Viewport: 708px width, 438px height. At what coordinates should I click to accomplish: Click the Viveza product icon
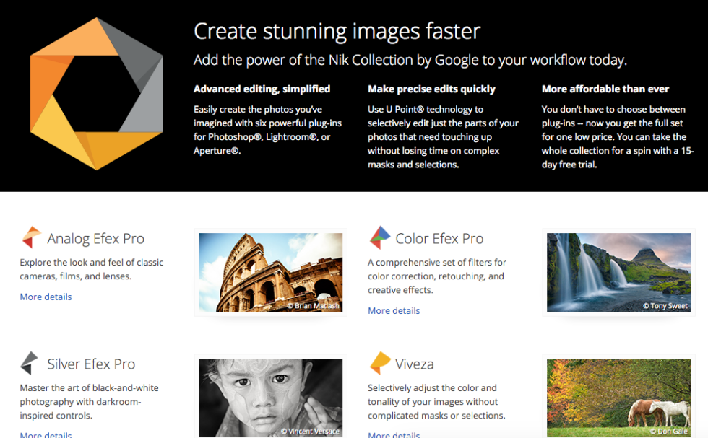[x=380, y=363]
